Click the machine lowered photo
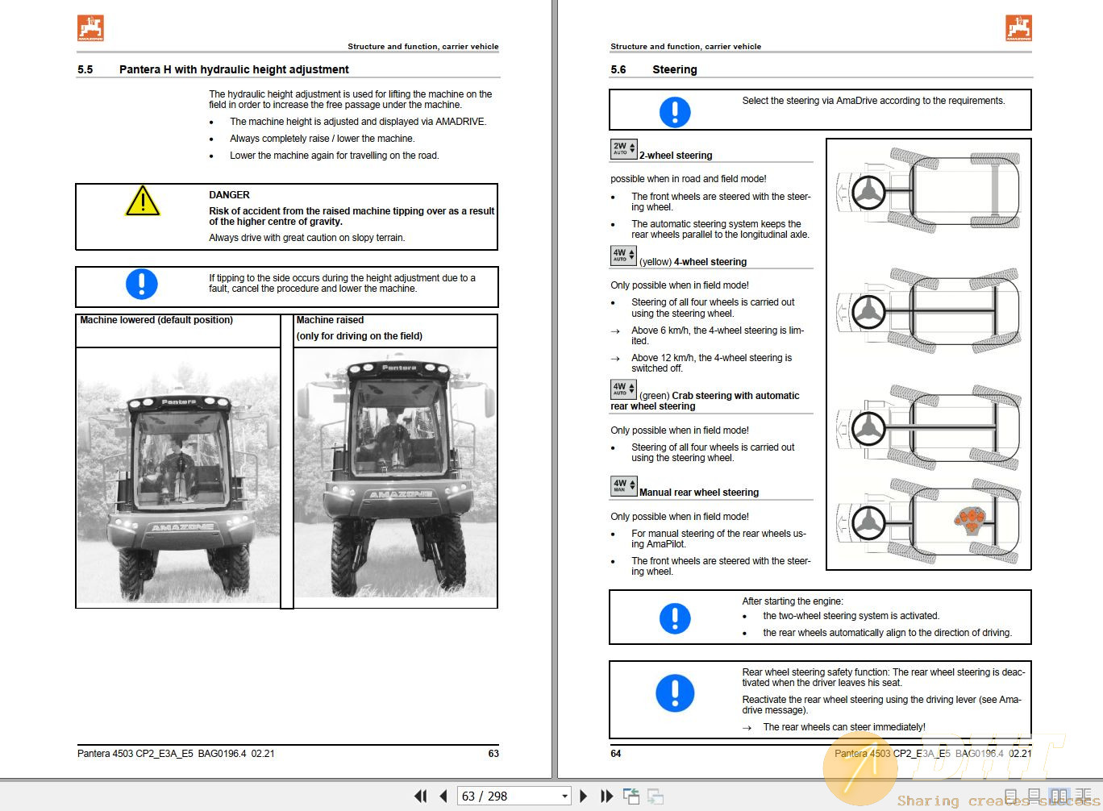Image resolution: width=1103 pixels, height=811 pixels. pos(178,477)
